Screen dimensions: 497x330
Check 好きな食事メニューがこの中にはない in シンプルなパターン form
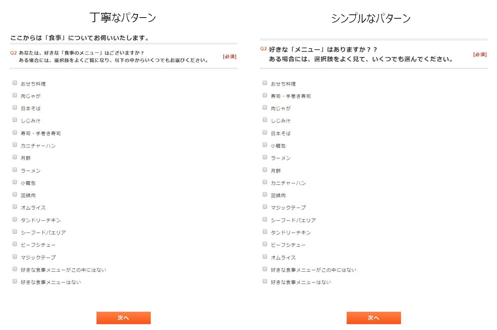(x=265, y=269)
